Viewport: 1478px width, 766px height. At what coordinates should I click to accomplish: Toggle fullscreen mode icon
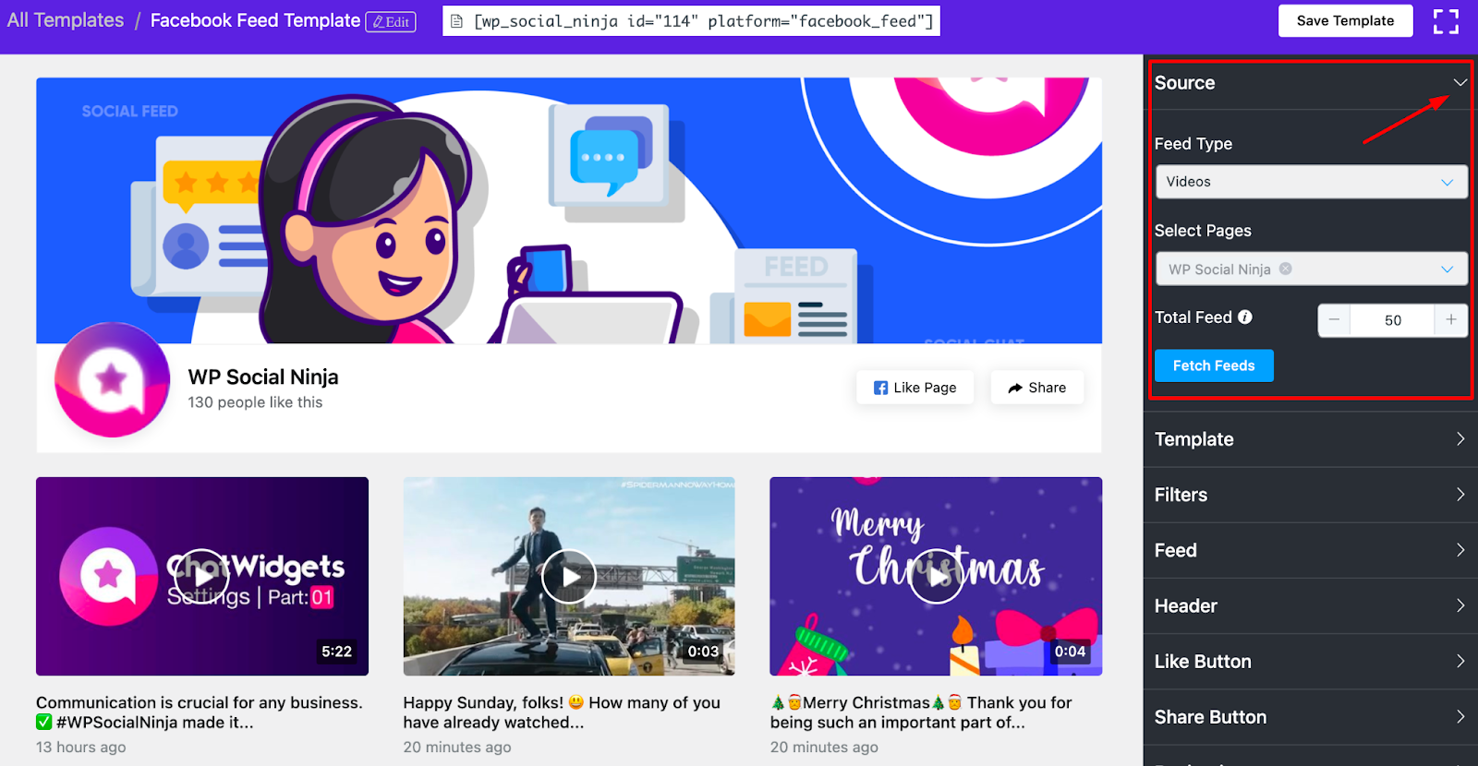point(1446,21)
